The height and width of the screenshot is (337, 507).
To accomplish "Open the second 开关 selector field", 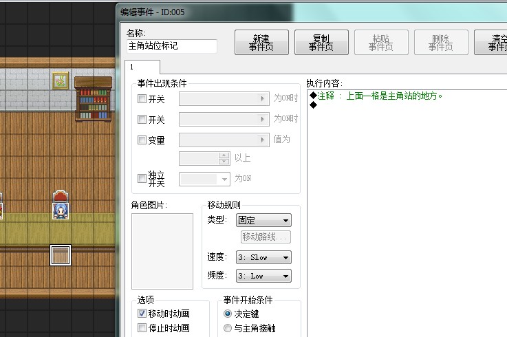I will [224, 120].
